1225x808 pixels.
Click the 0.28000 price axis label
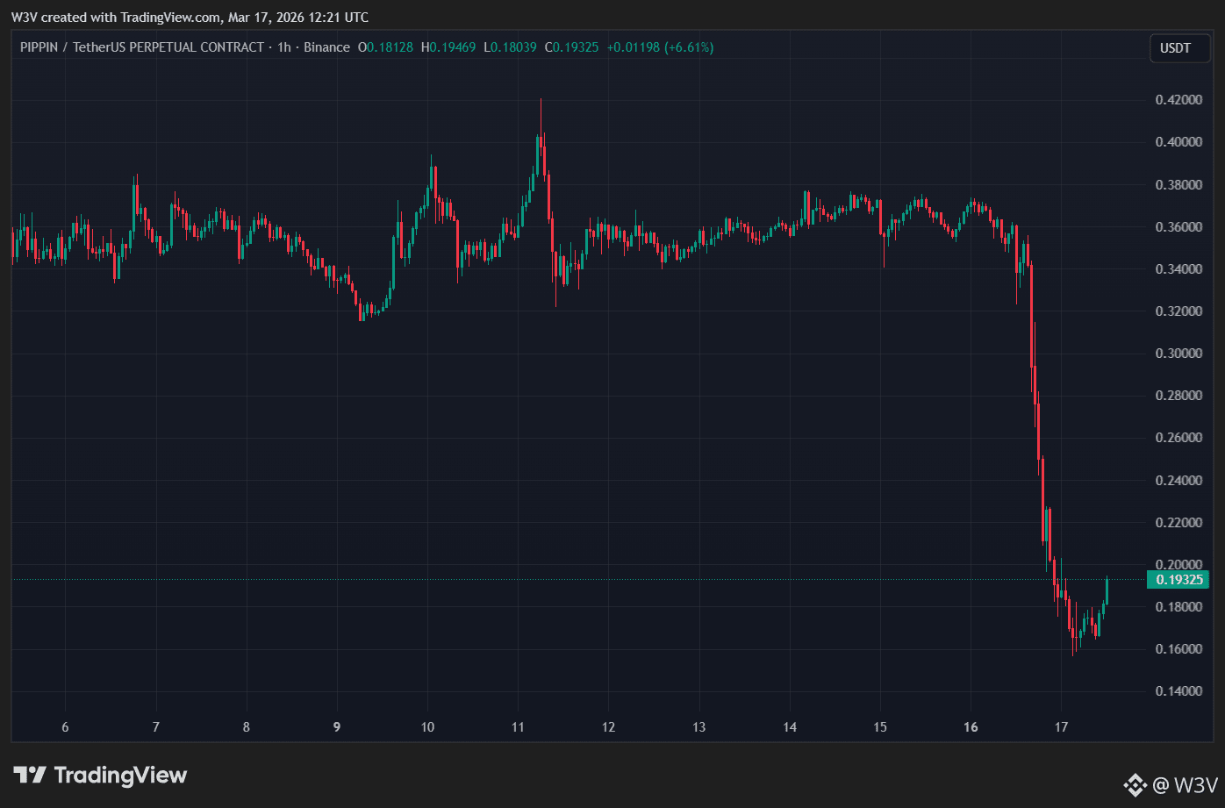pyautogui.click(x=1178, y=396)
